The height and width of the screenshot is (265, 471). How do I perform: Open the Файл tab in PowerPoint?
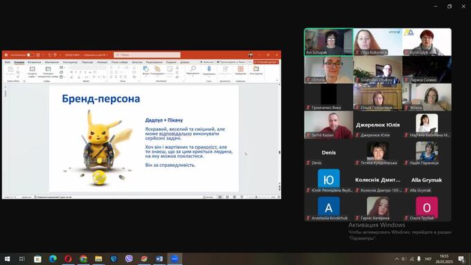[x=8, y=62]
